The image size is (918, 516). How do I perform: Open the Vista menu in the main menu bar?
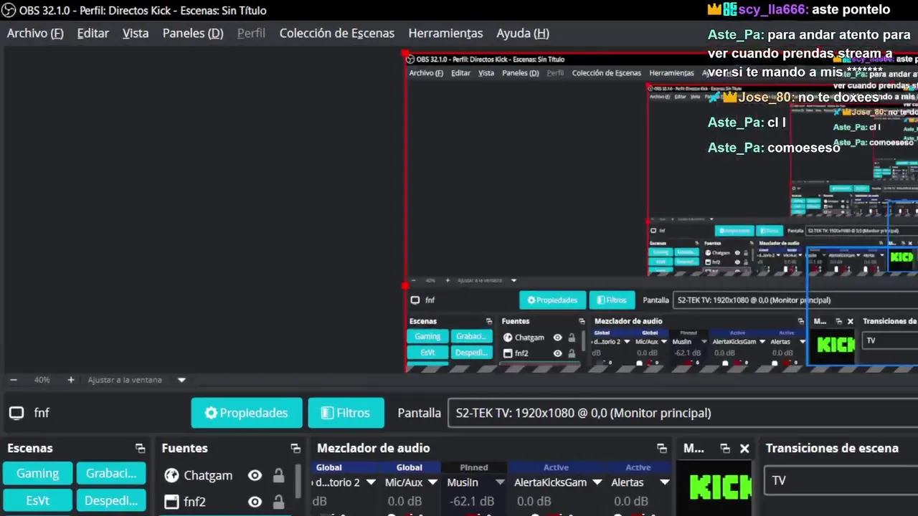(136, 33)
